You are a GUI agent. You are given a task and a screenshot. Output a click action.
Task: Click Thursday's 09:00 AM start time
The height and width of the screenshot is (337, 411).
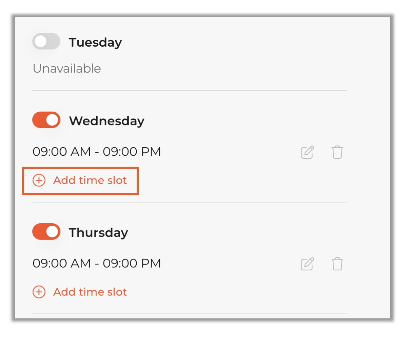point(61,263)
